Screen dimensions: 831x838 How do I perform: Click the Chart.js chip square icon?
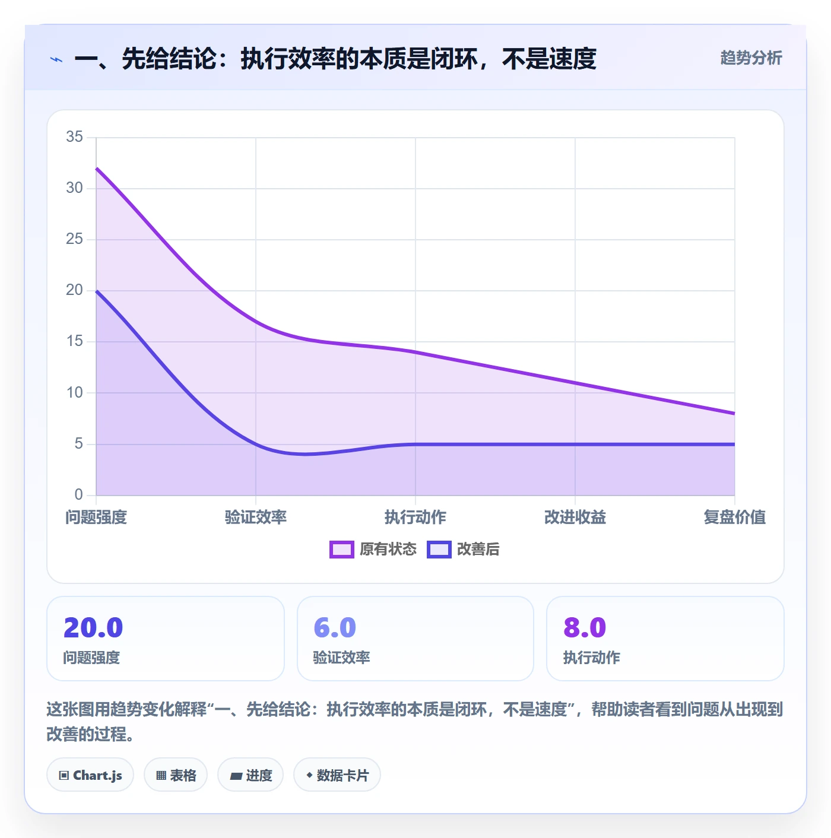point(64,776)
